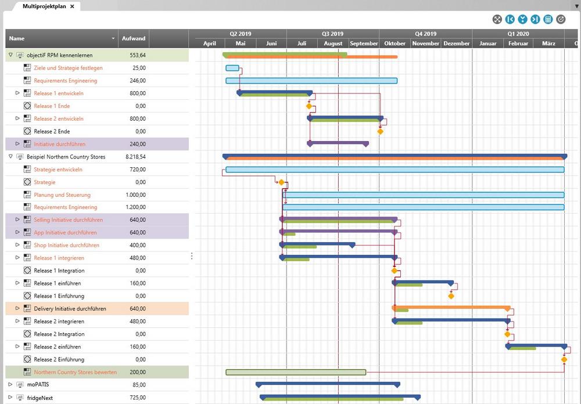581x404 pixels.
Task: Close the Multiprojektplan tab
Action: pos(72,6)
